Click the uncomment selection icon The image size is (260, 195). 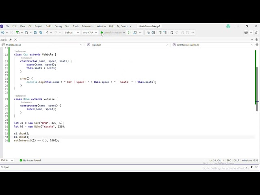pyautogui.click(x=153, y=32)
